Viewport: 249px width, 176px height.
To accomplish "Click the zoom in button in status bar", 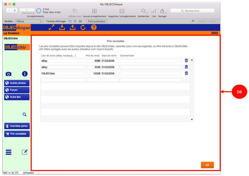I will click(13, 173).
